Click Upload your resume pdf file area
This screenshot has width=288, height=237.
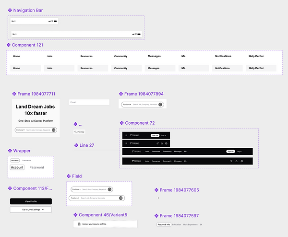coord(105,224)
